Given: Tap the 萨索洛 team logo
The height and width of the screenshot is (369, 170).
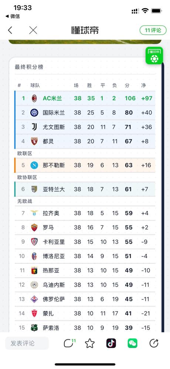Looking at the screenshot, I should pos(34,327).
